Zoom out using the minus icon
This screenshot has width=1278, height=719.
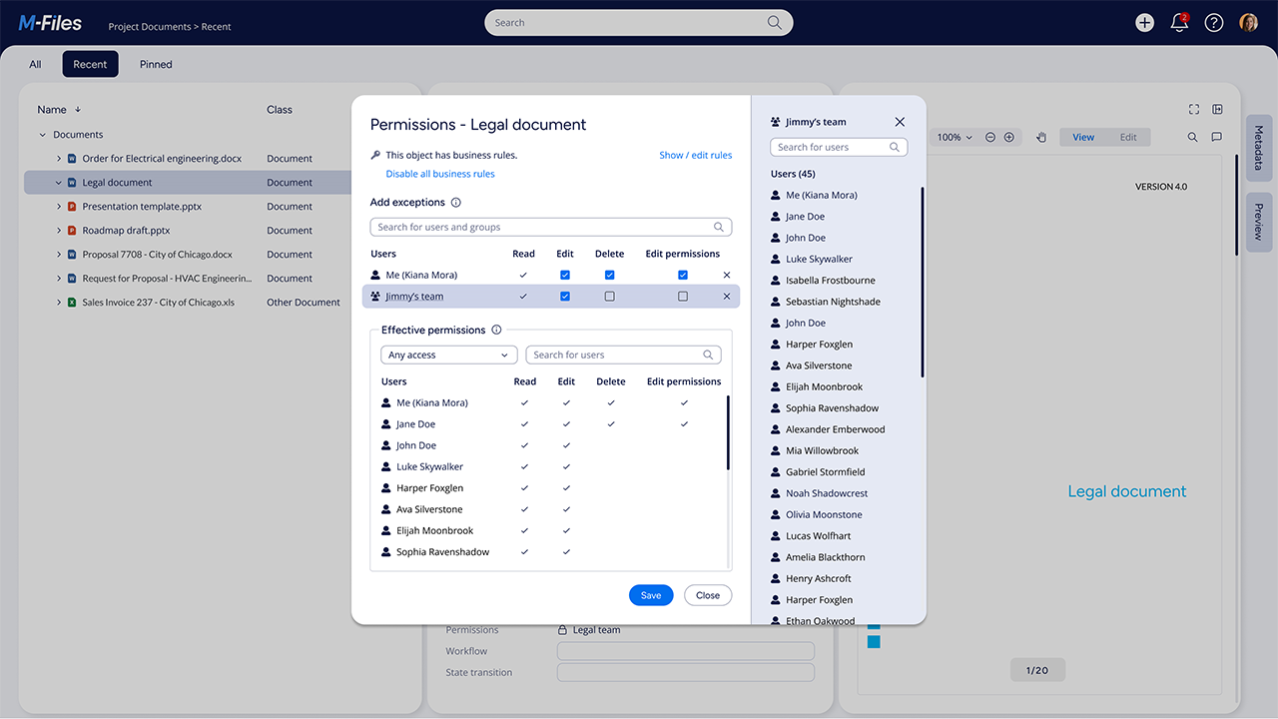click(989, 137)
